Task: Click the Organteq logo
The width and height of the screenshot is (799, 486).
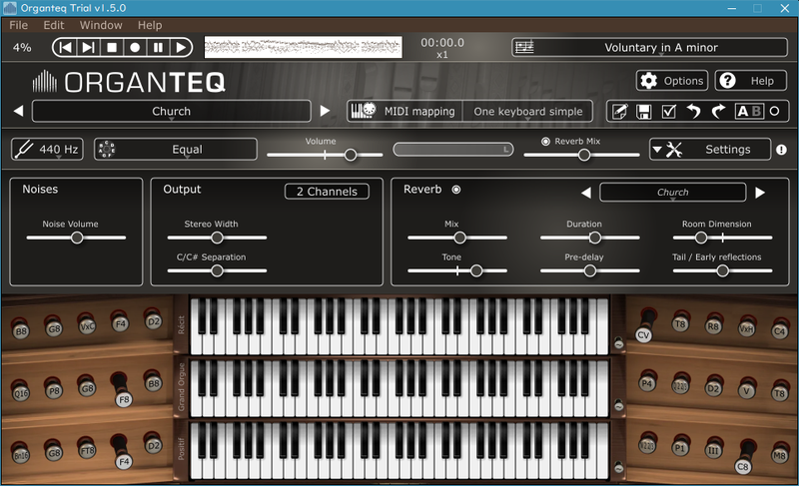Action: click(129, 82)
